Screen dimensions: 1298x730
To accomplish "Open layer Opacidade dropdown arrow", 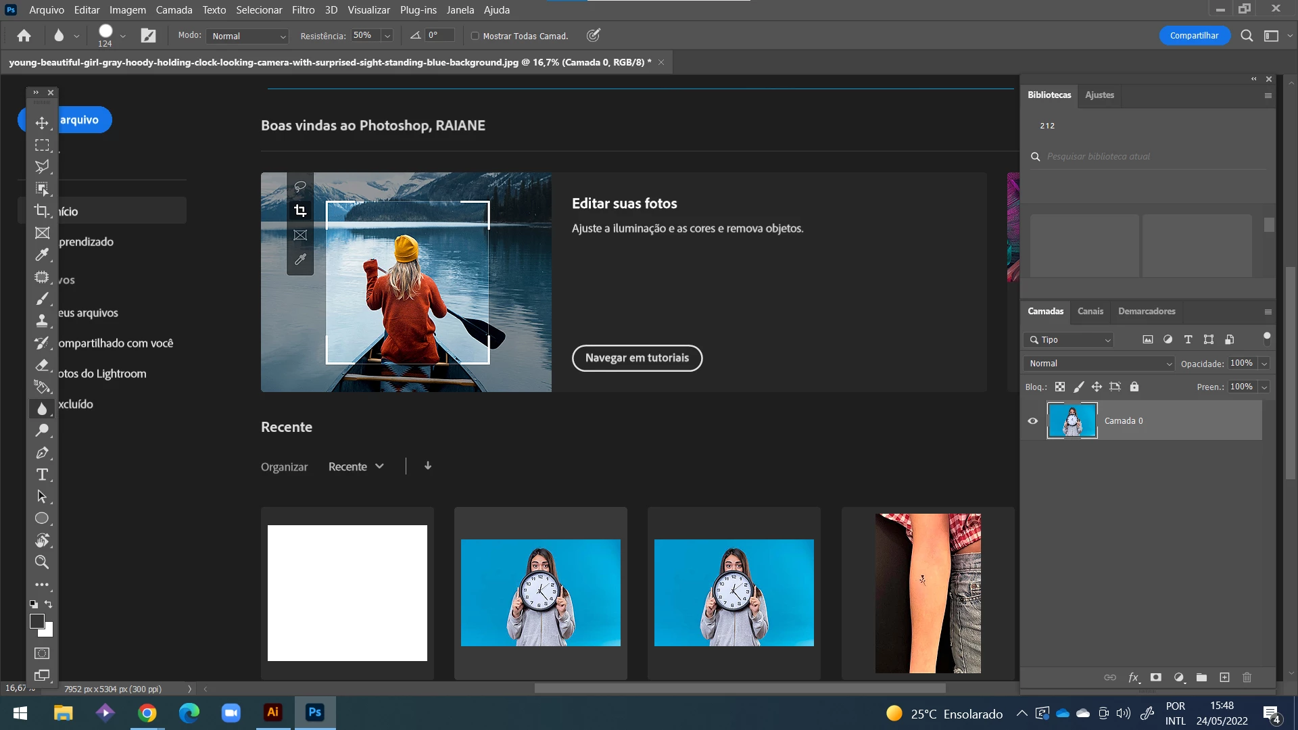I will pyautogui.click(x=1264, y=364).
